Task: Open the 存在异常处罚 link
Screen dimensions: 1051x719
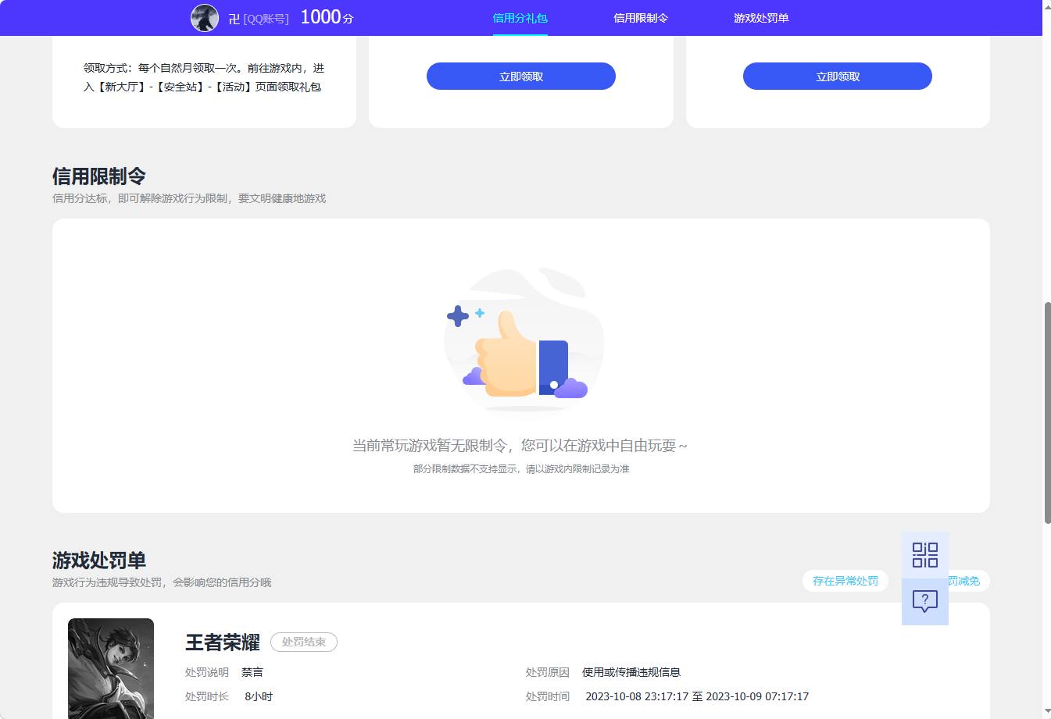Action: 845,581
